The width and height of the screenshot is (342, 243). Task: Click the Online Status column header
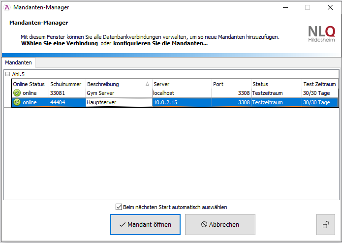coord(29,84)
